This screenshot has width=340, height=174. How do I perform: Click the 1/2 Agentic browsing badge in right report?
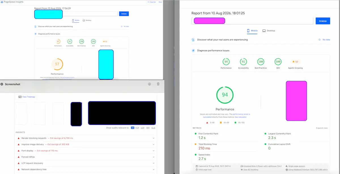point(295,62)
